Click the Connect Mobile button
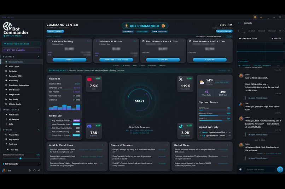 [x=55, y=31]
